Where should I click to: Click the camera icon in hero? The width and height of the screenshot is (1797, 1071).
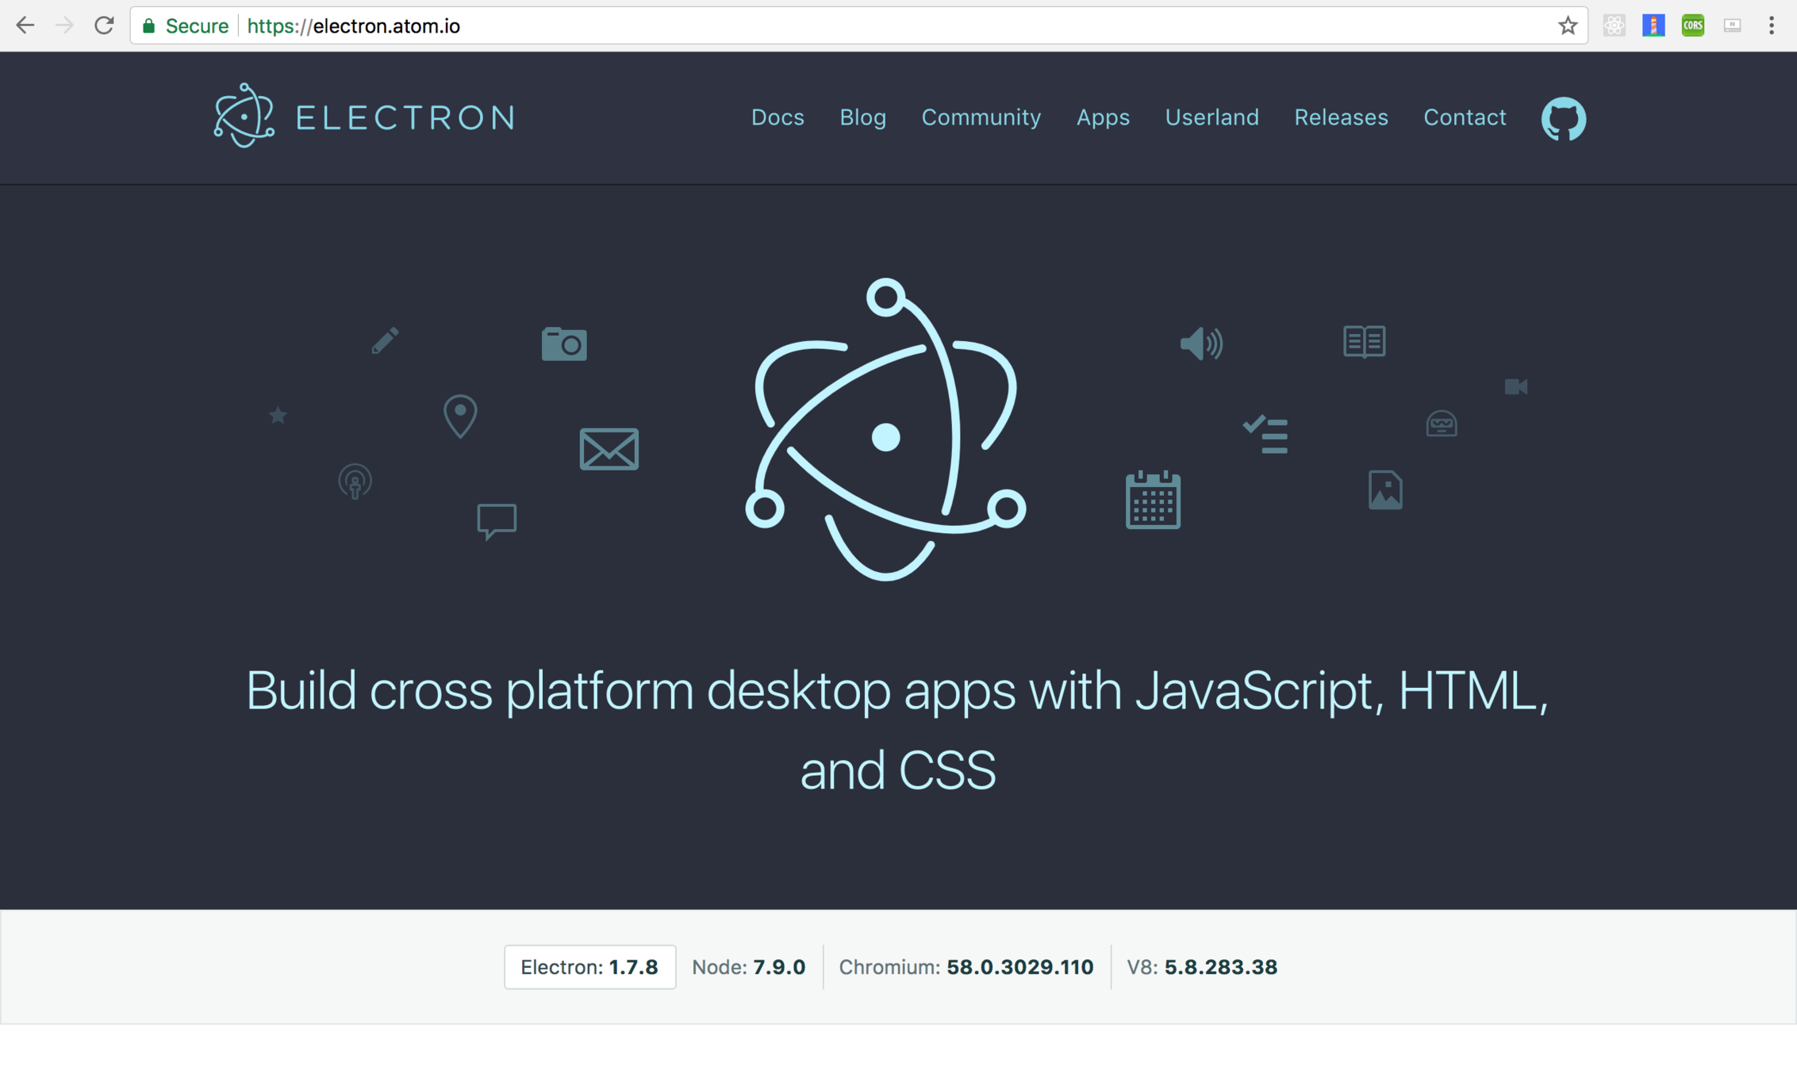tap(564, 344)
